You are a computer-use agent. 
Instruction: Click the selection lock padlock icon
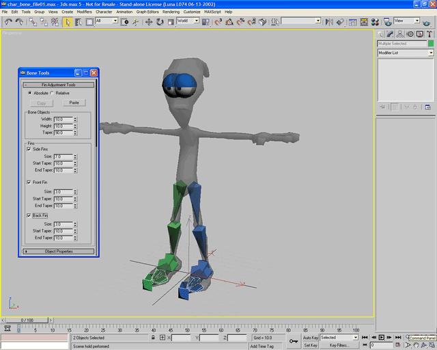152,338
